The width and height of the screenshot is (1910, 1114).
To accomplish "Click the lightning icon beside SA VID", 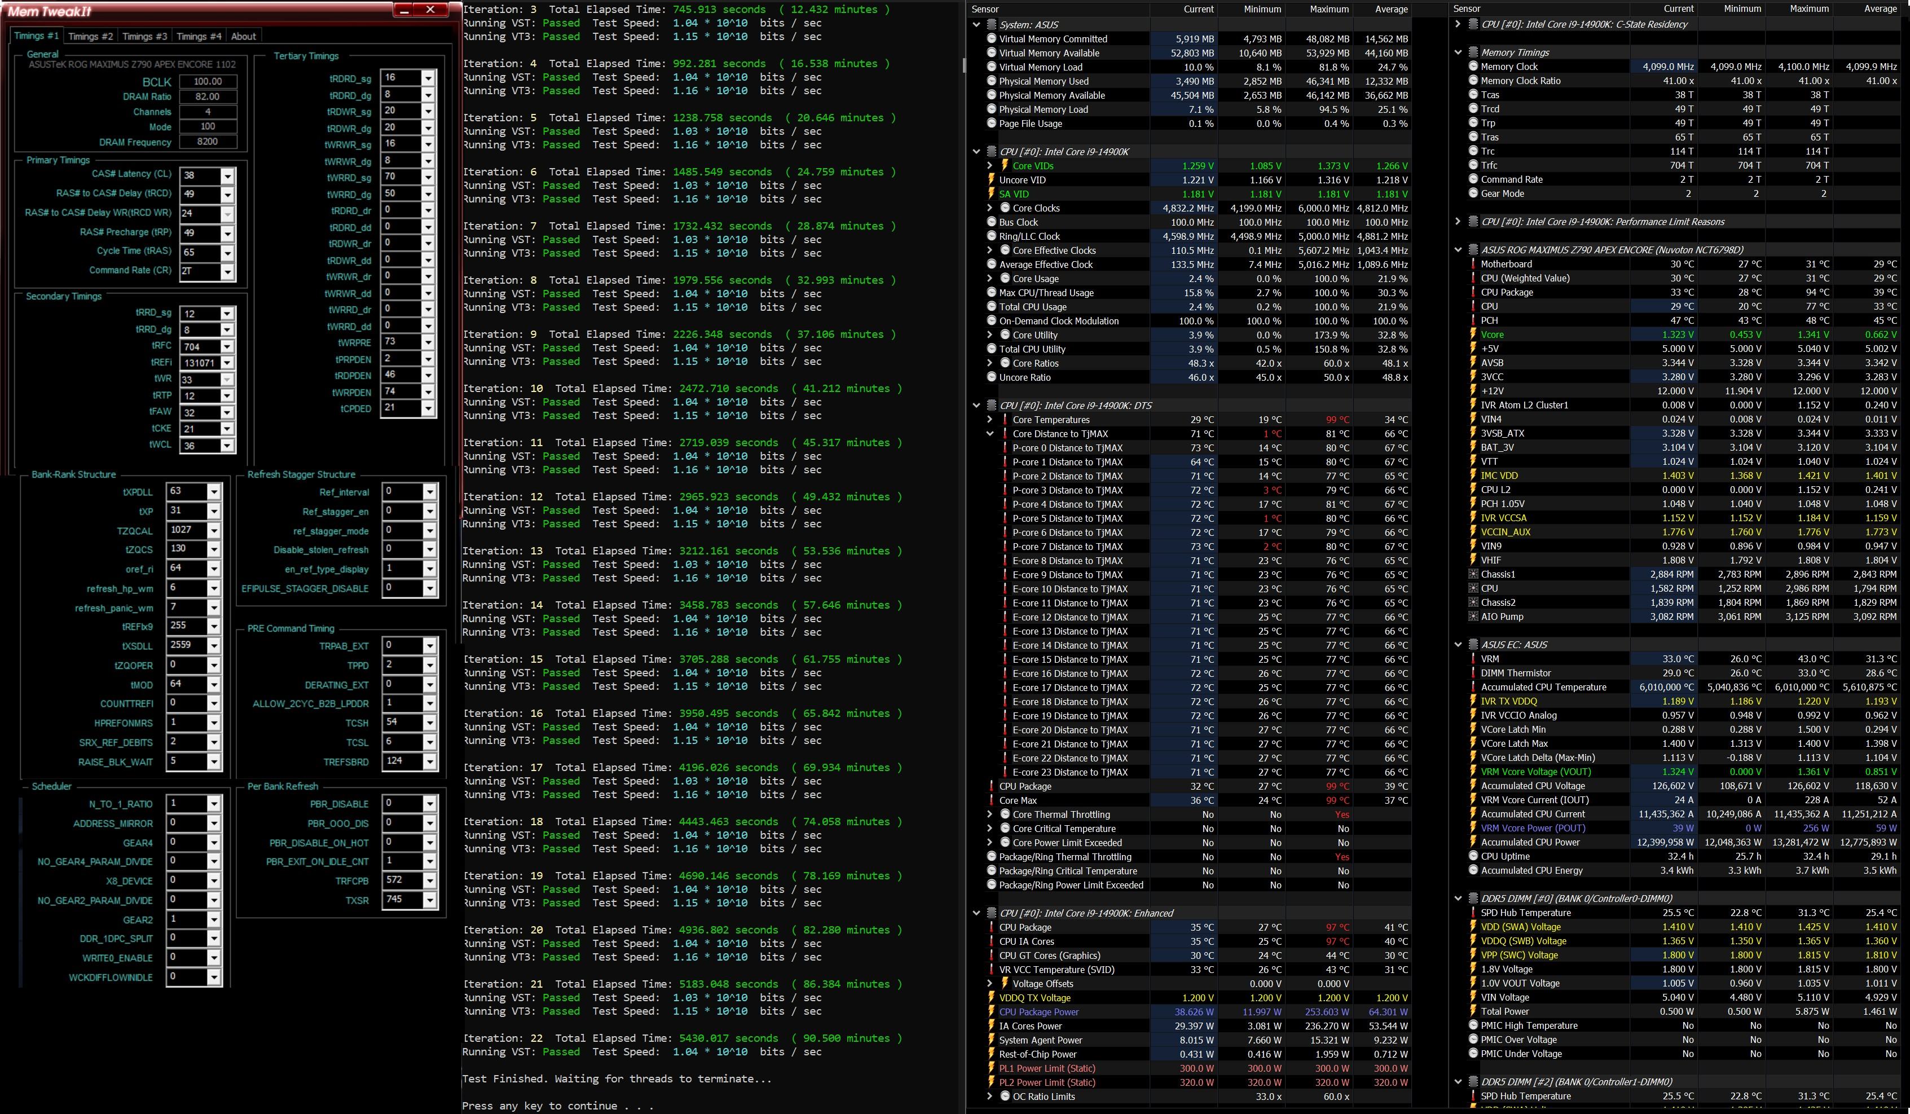I will coord(991,194).
